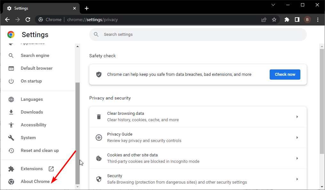This screenshot has height=190, width=325.
Task: Expand Security via its arrow
Action: 297,179
